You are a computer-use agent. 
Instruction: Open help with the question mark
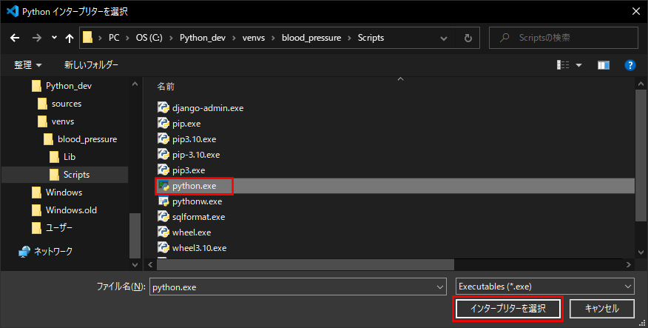point(630,65)
